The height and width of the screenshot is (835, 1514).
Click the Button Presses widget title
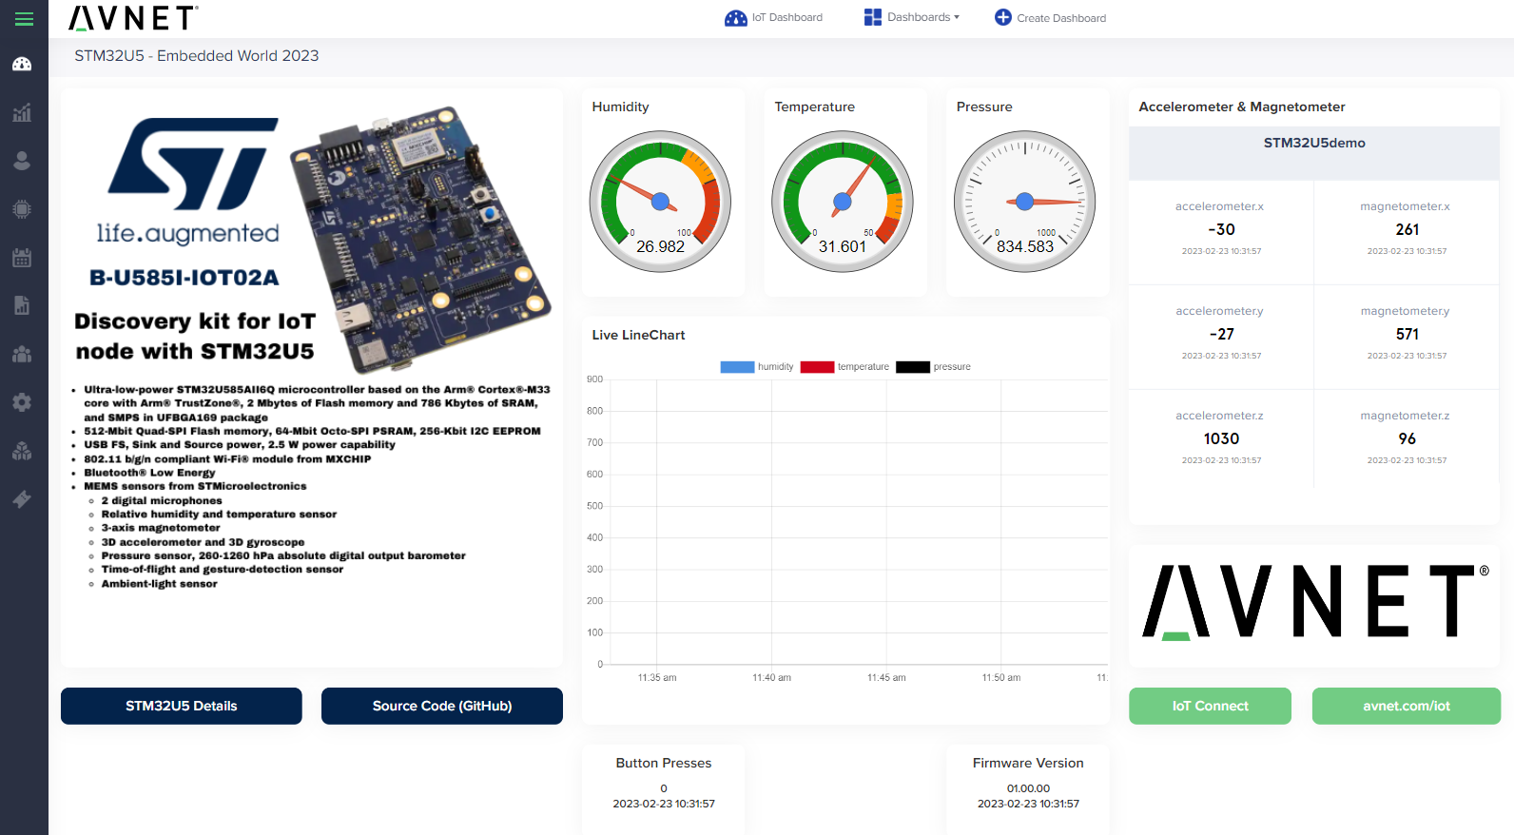(x=664, y=763)
